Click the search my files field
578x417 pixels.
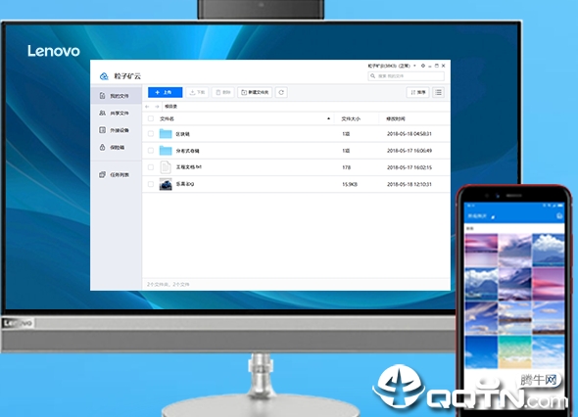tap(407, 76)
